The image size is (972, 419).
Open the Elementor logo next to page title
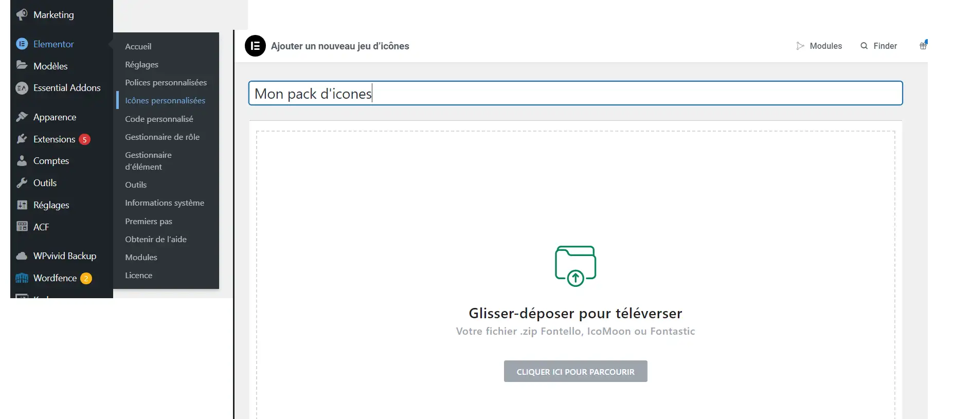pos(255,46)
